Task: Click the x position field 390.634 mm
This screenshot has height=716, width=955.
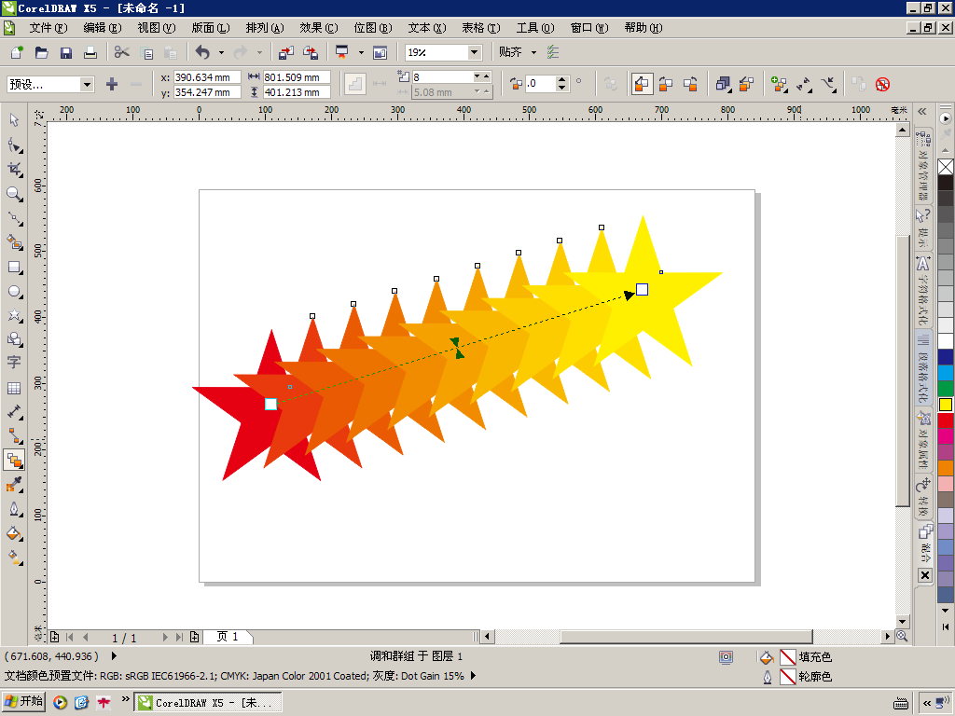Action: [207, 77]
